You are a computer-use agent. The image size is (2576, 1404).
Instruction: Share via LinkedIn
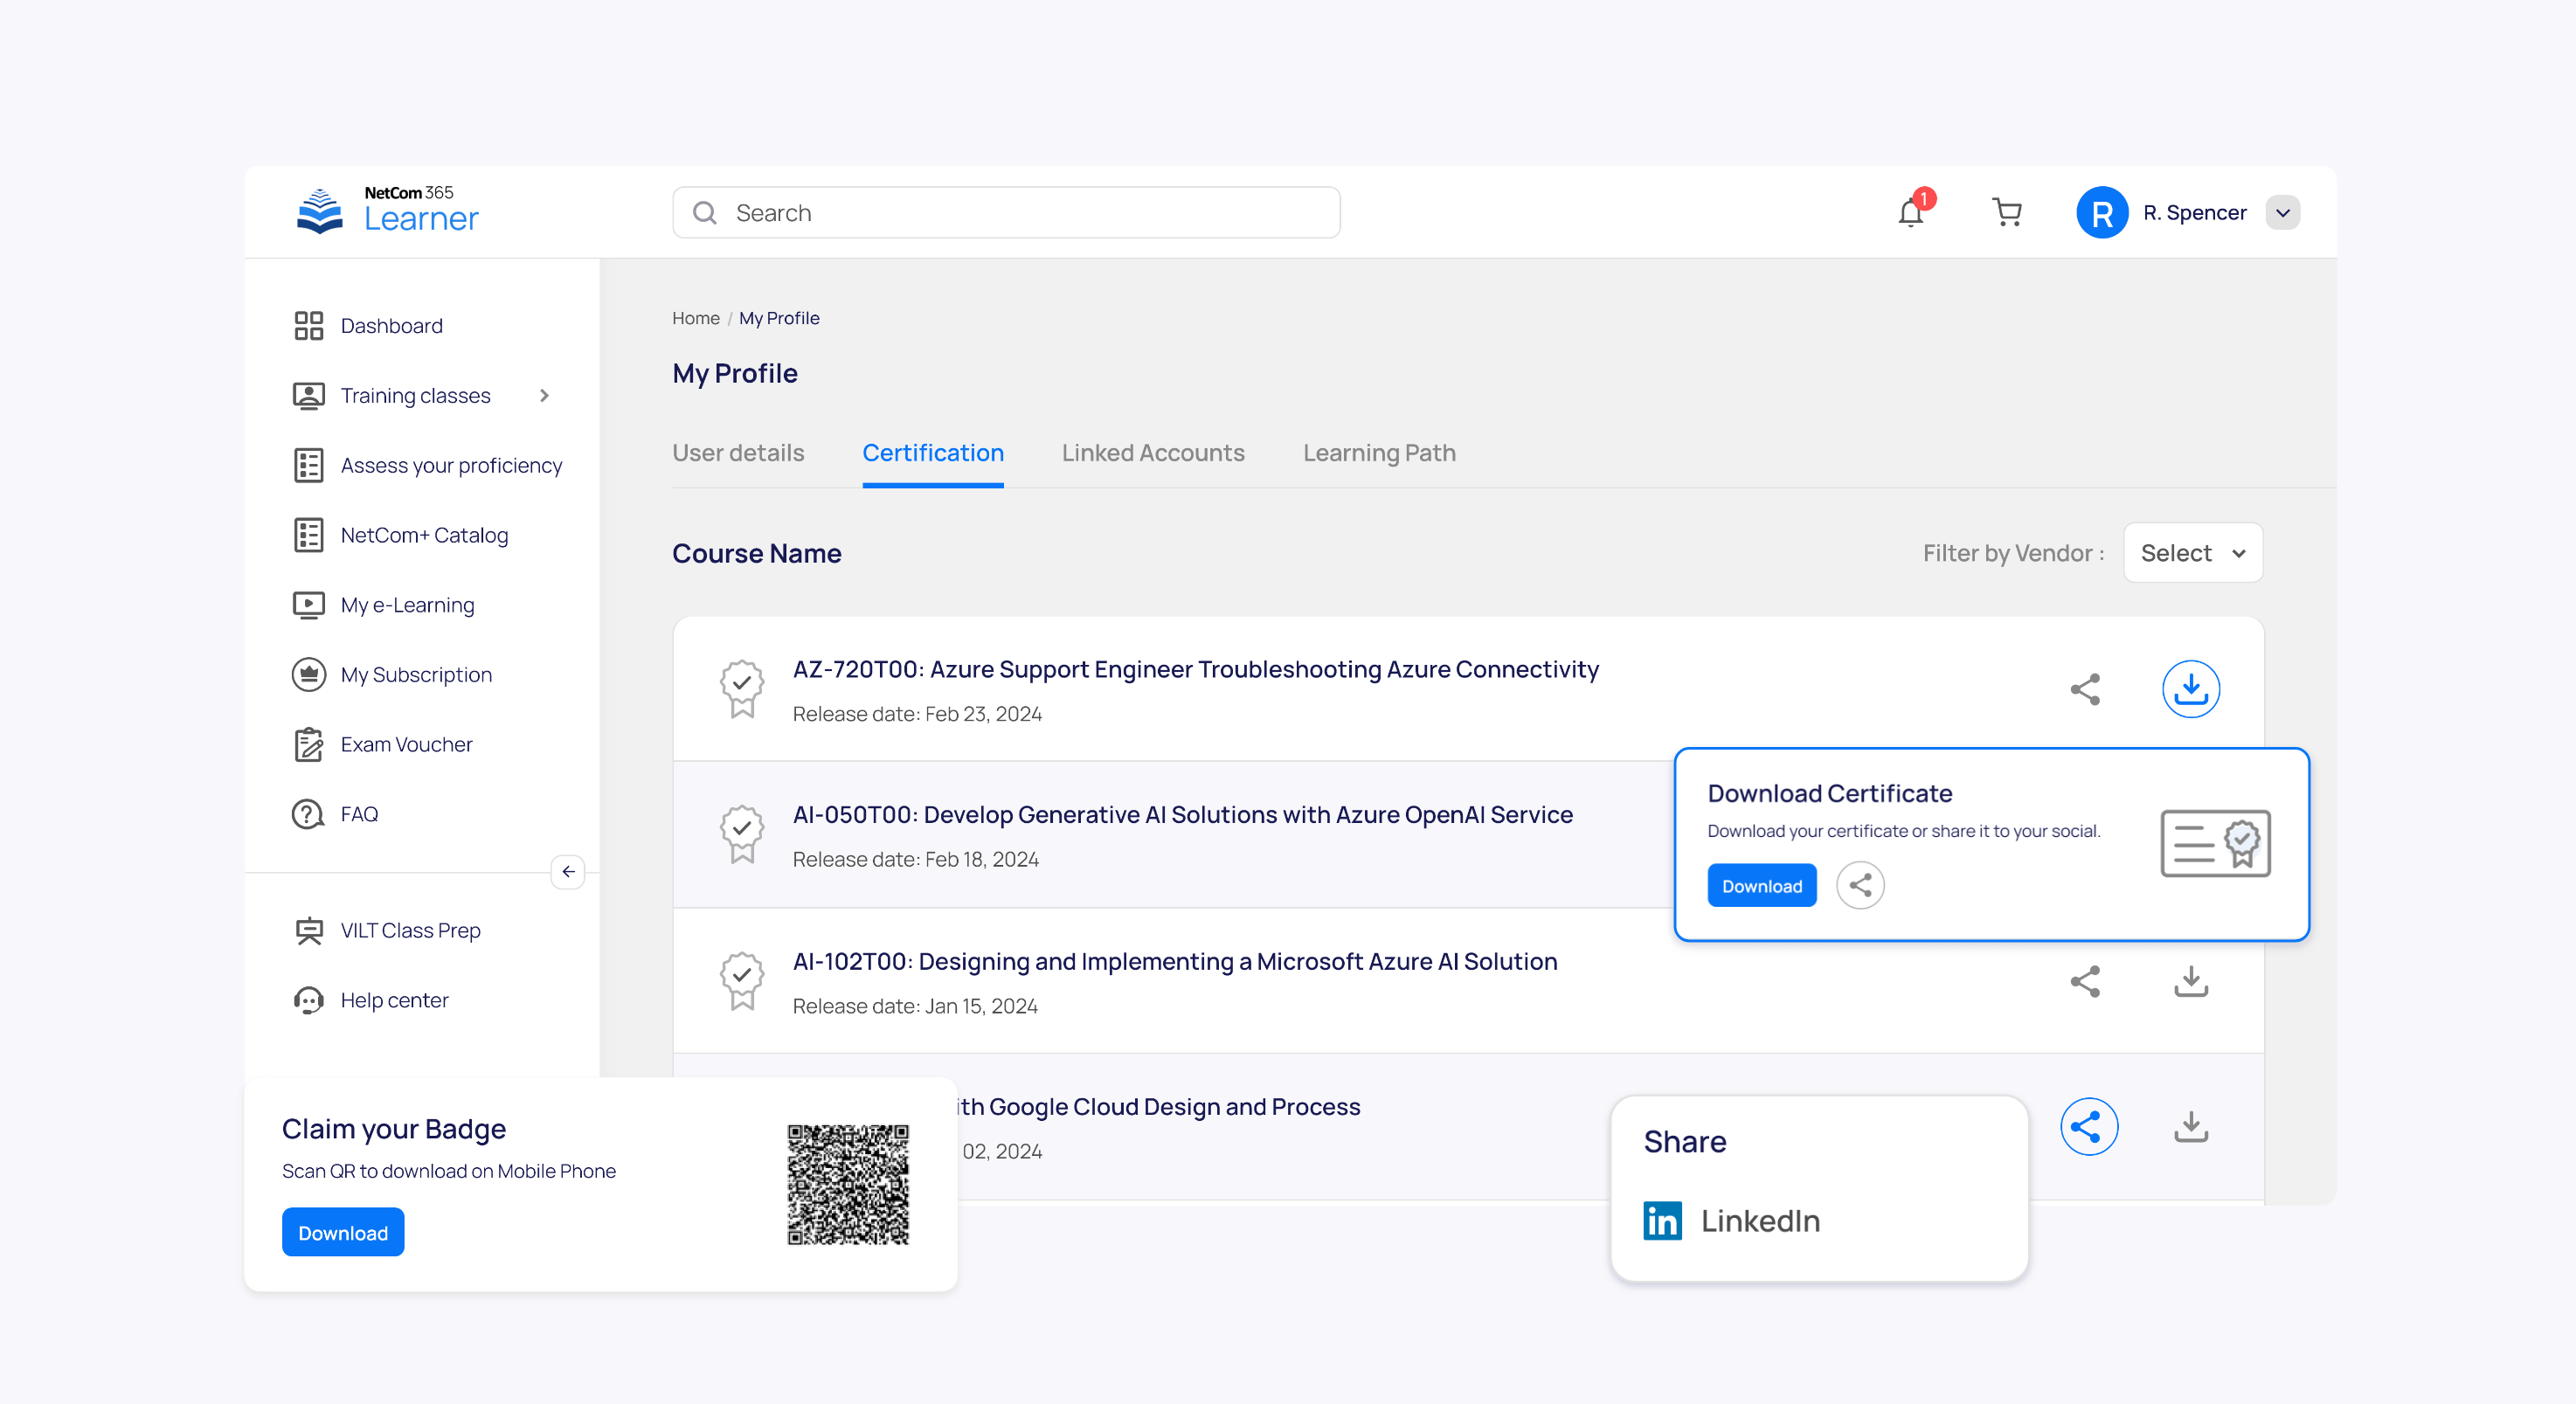pos(1731,1221)
